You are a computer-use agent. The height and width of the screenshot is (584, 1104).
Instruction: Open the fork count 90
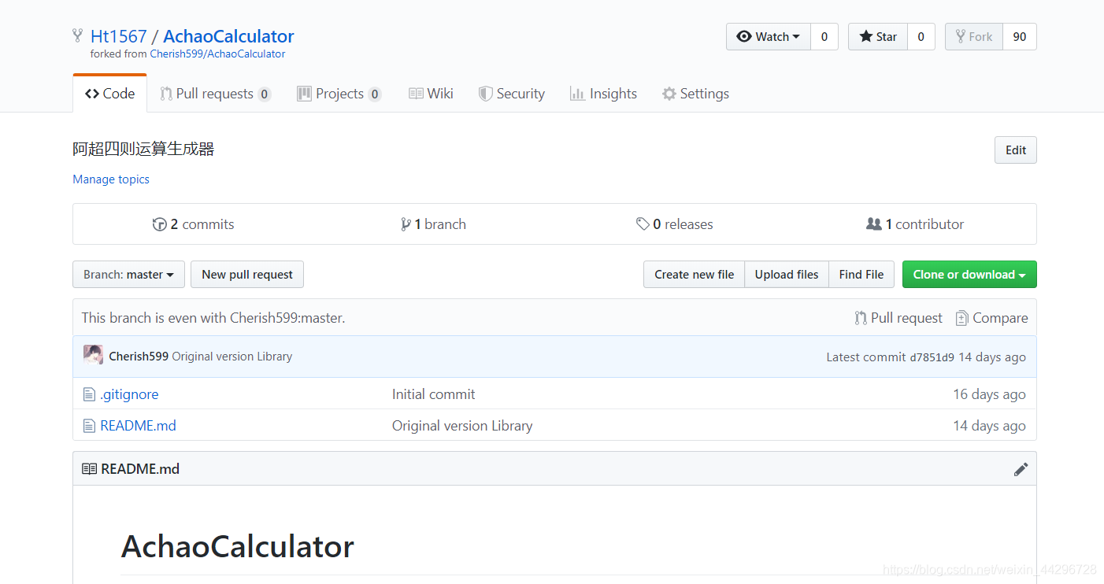click(x=1020, y=36)
